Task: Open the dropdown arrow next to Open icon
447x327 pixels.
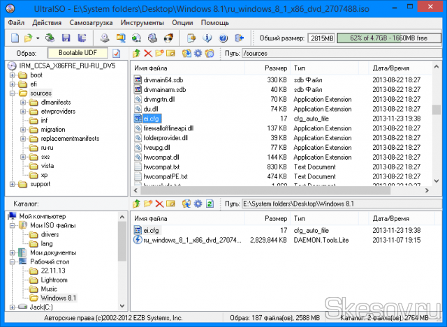Action: [38, 37]
